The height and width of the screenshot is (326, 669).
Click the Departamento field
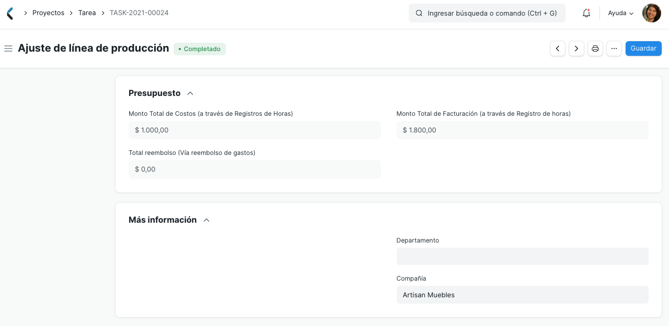pos(522,256)
